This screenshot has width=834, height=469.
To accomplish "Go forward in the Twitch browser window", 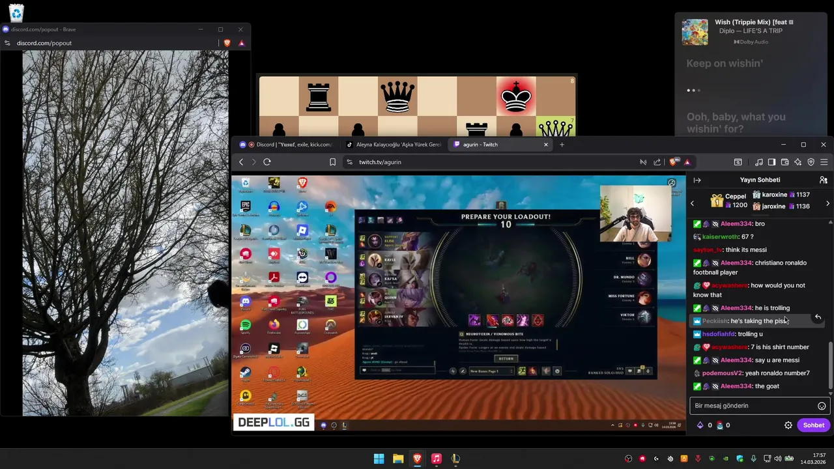I will 253,162.
